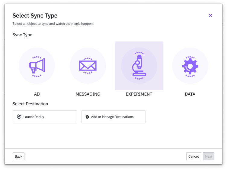
Task: Click the LaunchDarkly rocket logo icon
Action: 19,117
